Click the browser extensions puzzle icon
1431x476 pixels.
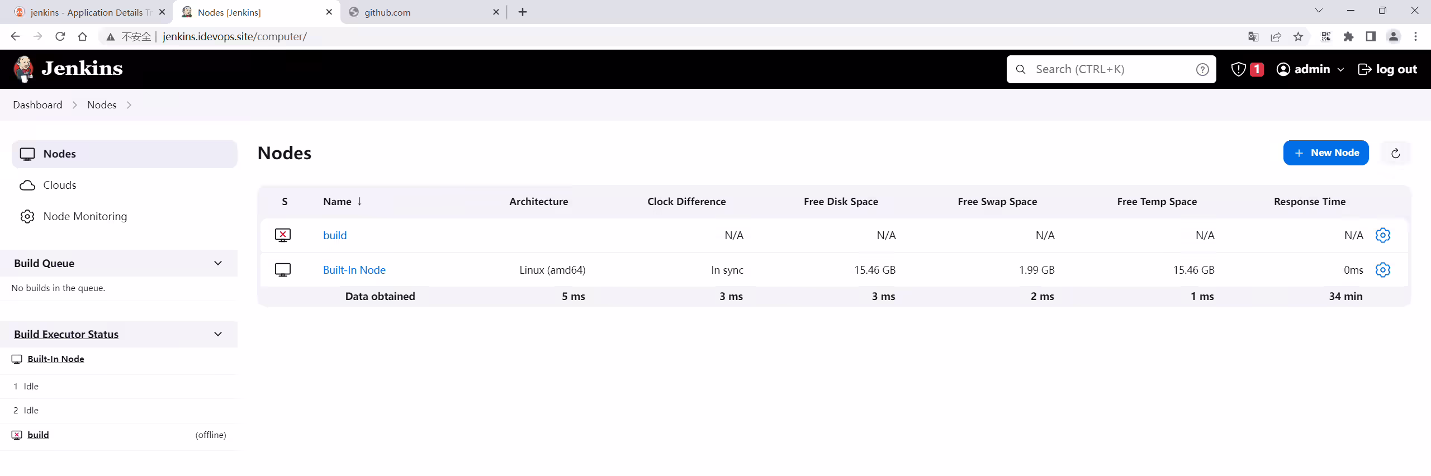tap(1348, 37)
